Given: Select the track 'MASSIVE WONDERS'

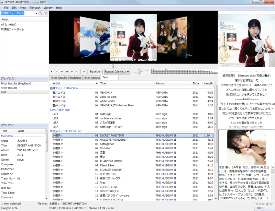Looking at the screenshot, I should coord(133,140).
